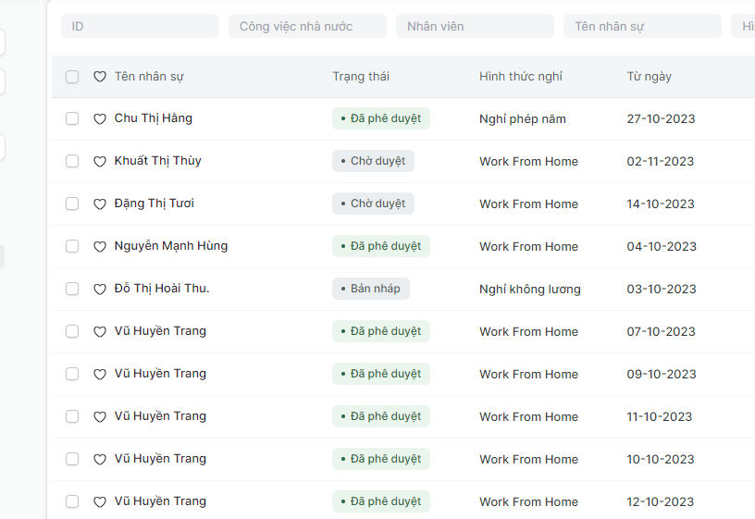Click the Nhân viên filter box

point(475,27)
